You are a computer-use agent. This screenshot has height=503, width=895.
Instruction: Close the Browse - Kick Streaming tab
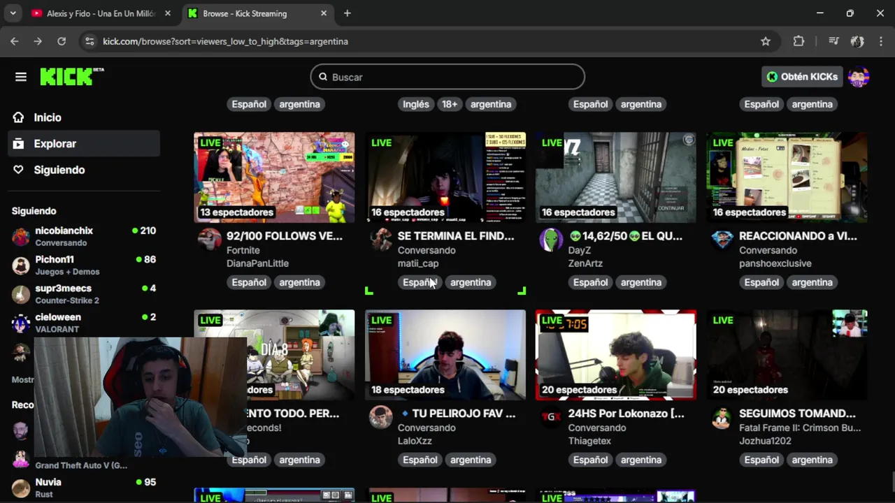point(324,13)
